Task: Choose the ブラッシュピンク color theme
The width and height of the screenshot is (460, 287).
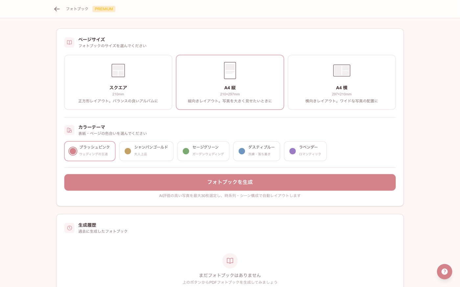Action: (x=90, y=151)
